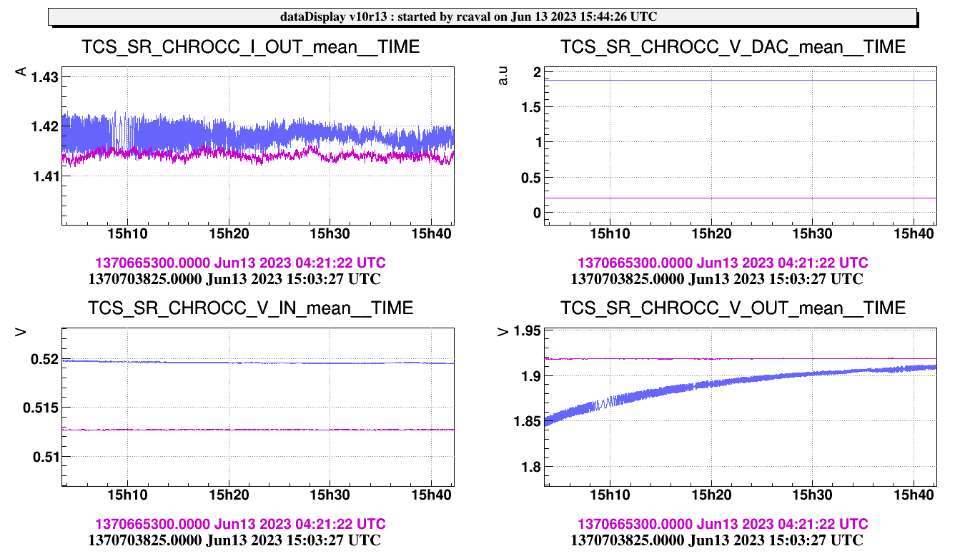Click the 15h10 time tick on V_DAC plot

click(x=610, y=233)
